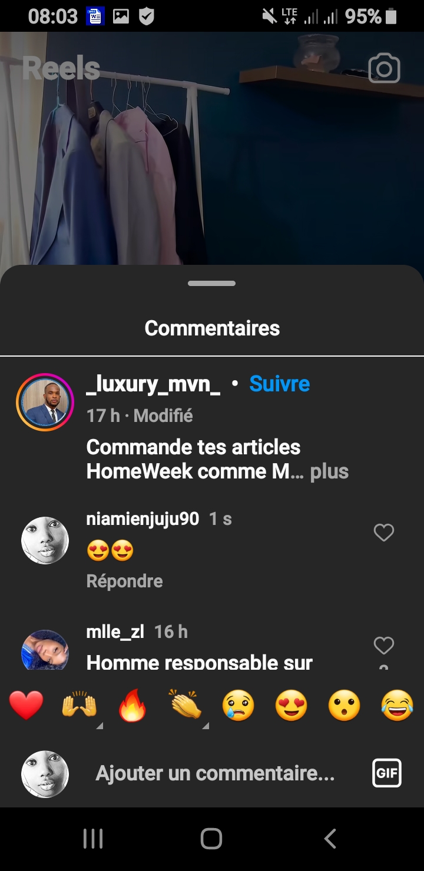This screenshot has width=424, height=871.
Task: Insert the fire emoji
Action: pyautogui.click(x=132, y=706)
